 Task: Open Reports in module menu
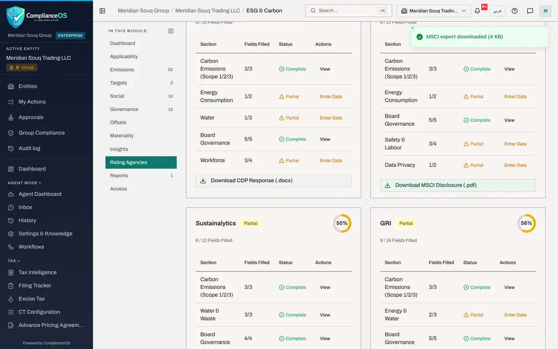pyautogui.click(x=141, y=175)
